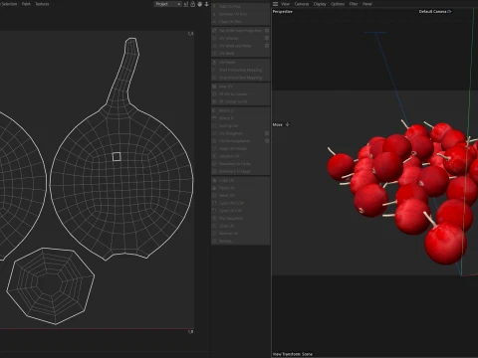Open the viewport hamburger menu
The height and width of the screenshot is (358, 478).
tap(275, 4)
